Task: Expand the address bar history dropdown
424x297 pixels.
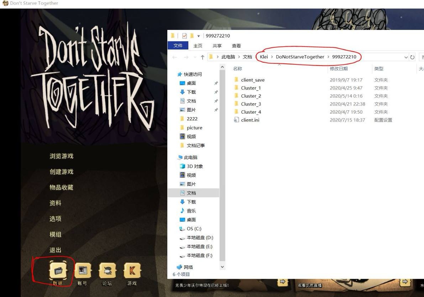Action: (406, 57)
